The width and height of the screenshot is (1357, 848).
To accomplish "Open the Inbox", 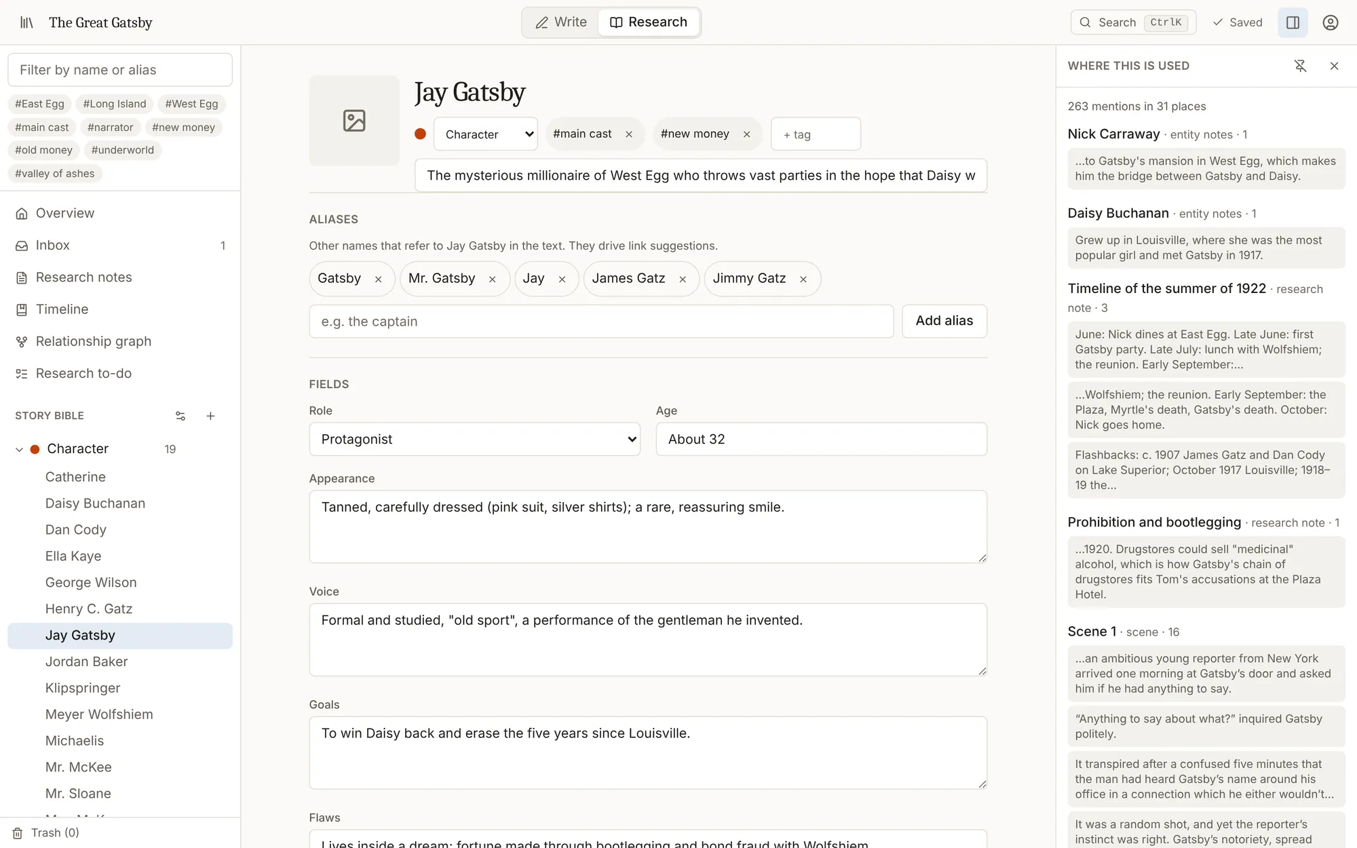I will (120, 245).
